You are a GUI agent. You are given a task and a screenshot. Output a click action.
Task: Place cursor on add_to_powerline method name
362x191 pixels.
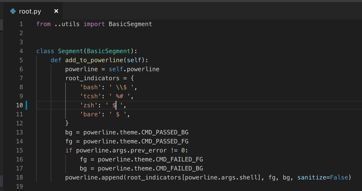tap(94, 60)
